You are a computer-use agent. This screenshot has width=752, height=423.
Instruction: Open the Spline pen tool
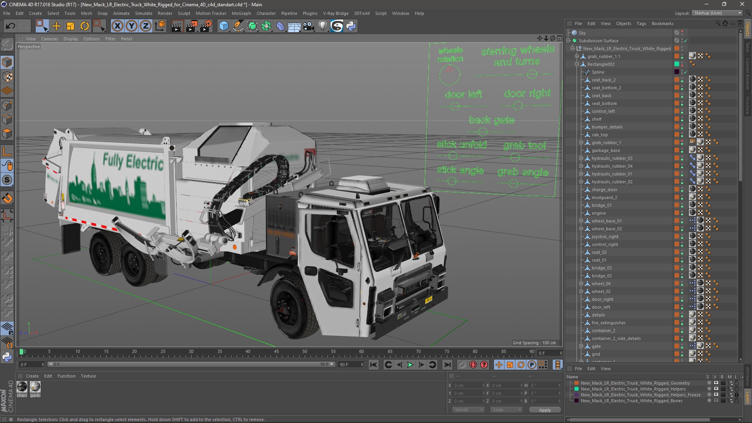(238, 26)
